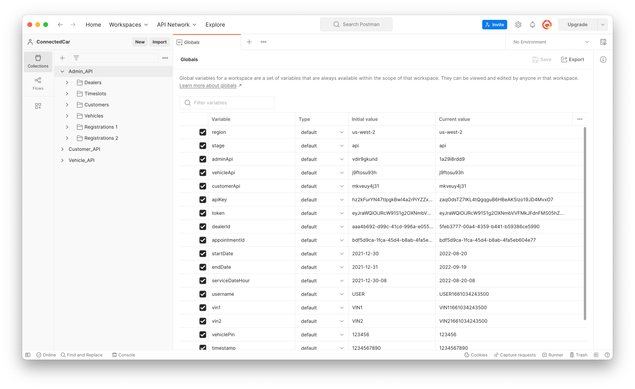Open the settings gear
Image resolution: width=635 pixels, height=389 pixels.
pos(518,25)
